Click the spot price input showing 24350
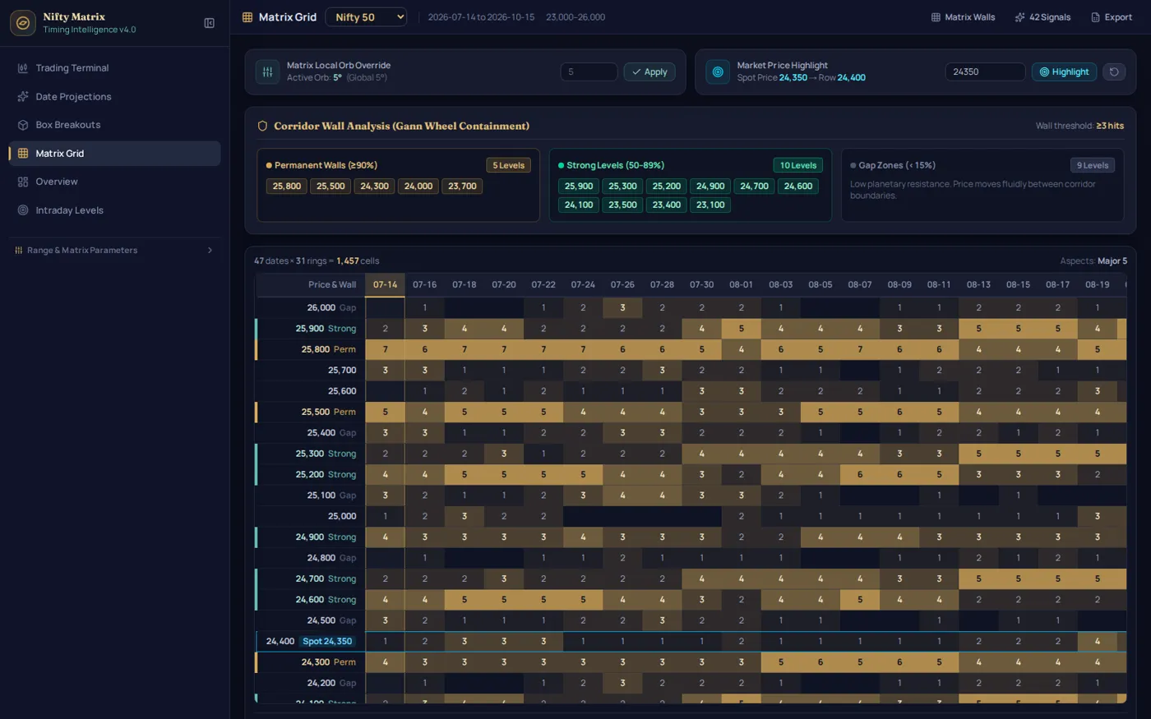 985,72
